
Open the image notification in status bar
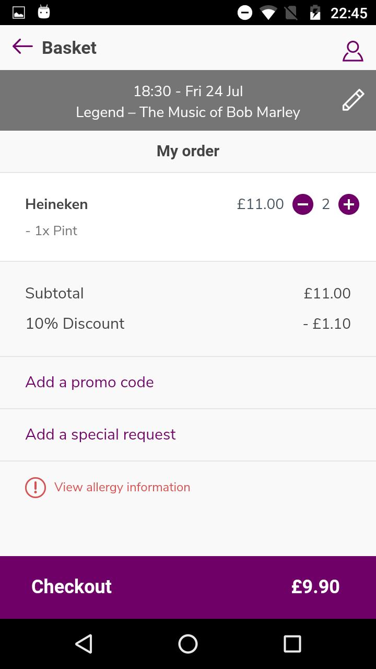click(x=19, y=13)
